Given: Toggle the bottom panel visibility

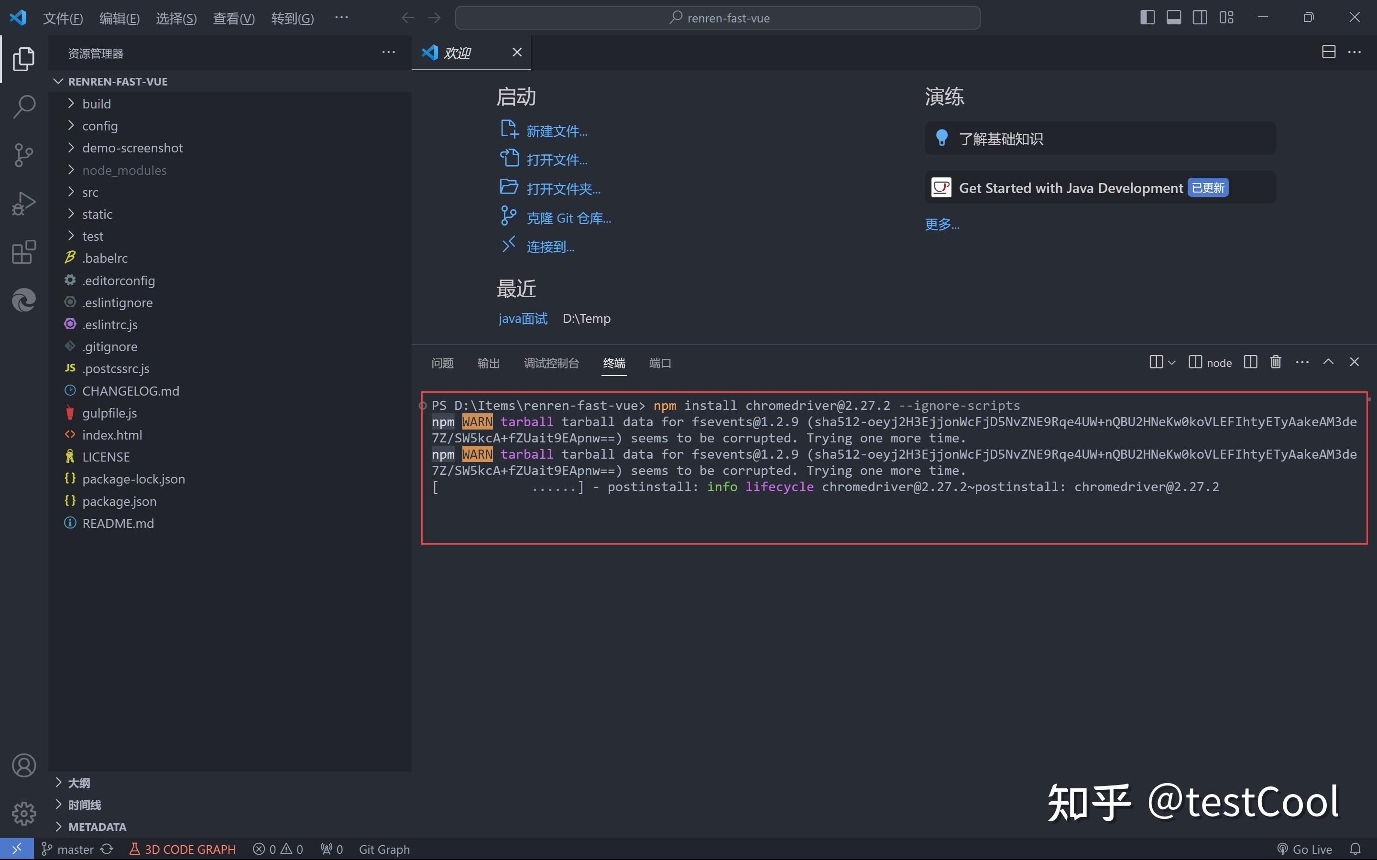Looking at the screenshot, I should click(1174, 17).
